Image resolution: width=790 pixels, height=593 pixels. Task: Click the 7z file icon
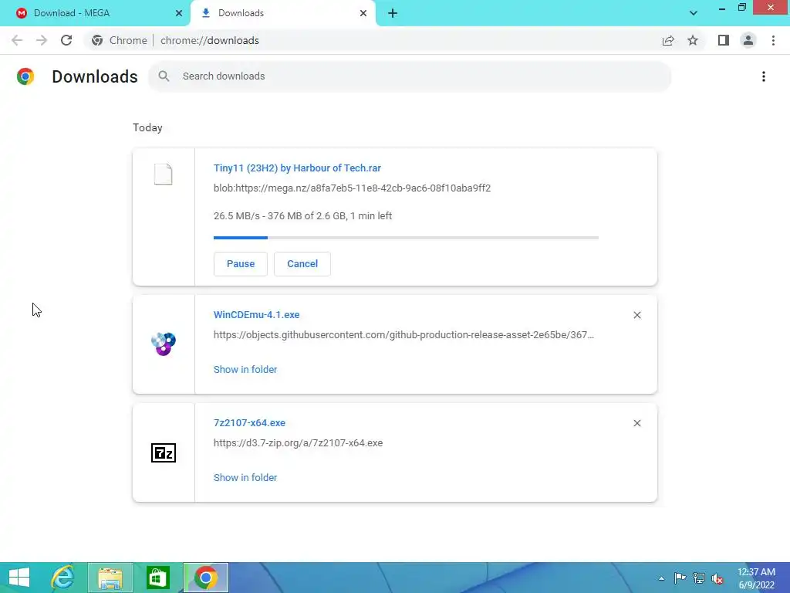click(x=164, y=452)
